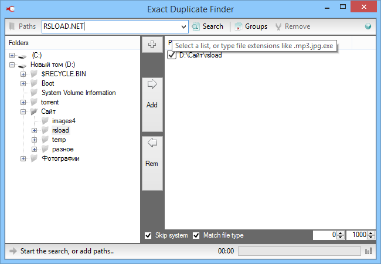Collapse the Новый том (D:) node

point(12,65)
